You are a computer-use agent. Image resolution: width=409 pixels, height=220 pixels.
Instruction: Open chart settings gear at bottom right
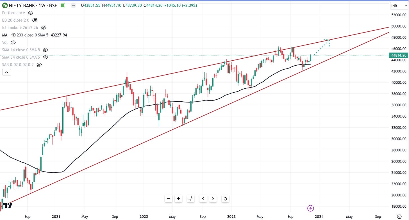(399, 217)
